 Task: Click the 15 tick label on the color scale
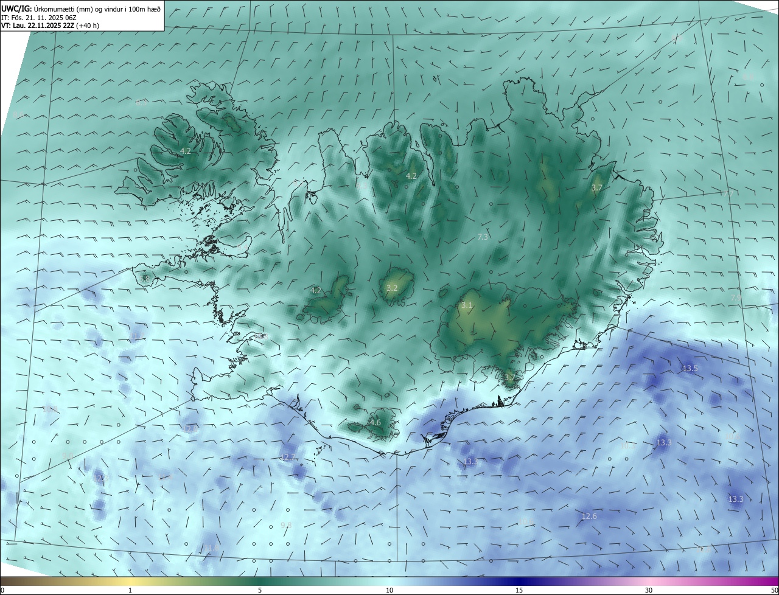point(519,590)
